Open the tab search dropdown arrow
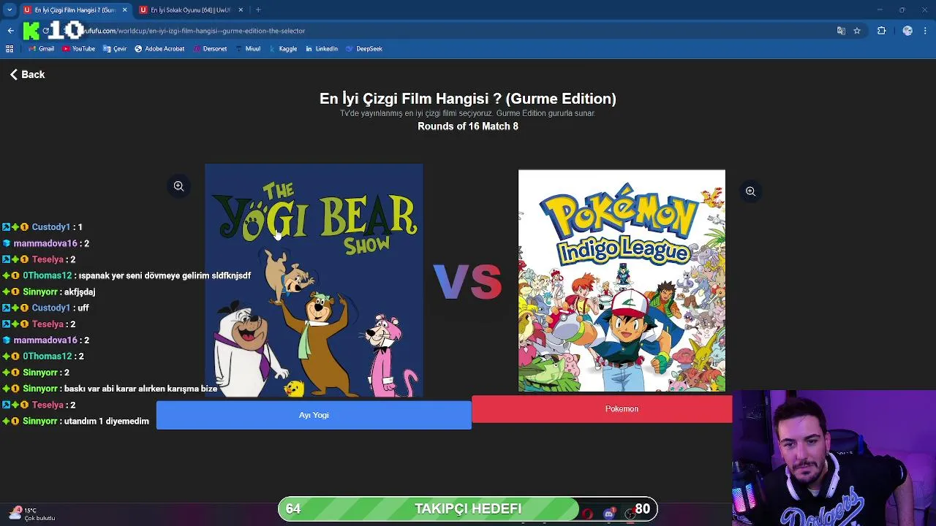 10,10
